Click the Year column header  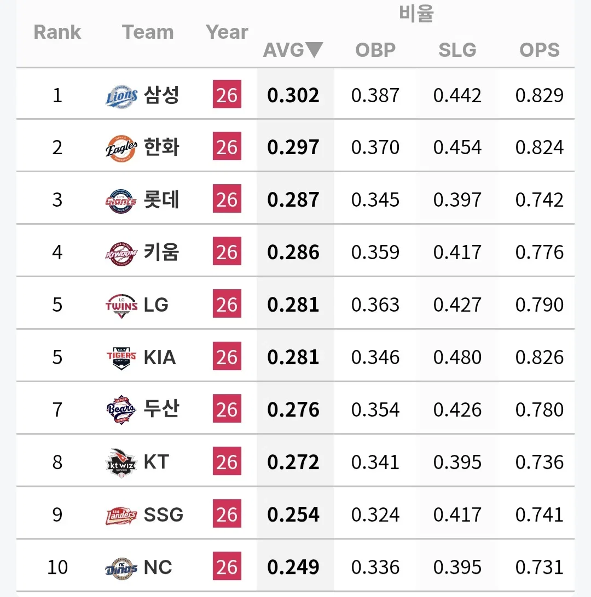227,32
